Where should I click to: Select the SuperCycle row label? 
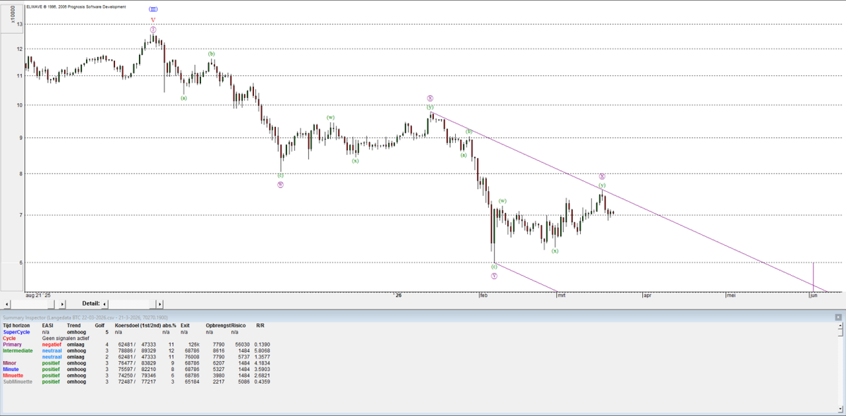coord(17,333)
